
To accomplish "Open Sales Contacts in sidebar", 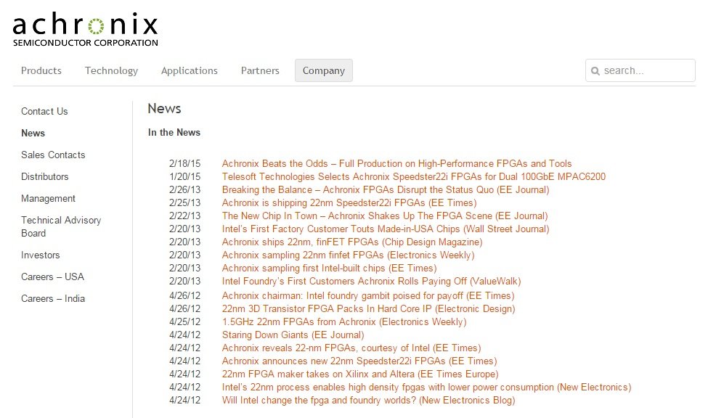I will pos(53,155).
